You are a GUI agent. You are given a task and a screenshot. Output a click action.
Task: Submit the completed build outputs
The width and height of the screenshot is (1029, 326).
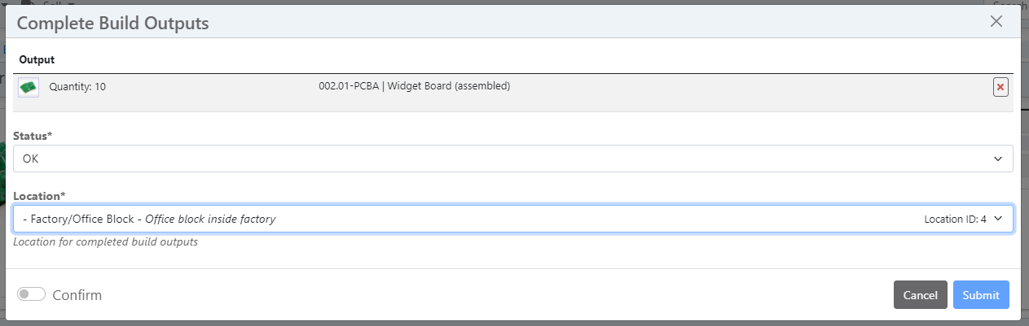[981, 295]
